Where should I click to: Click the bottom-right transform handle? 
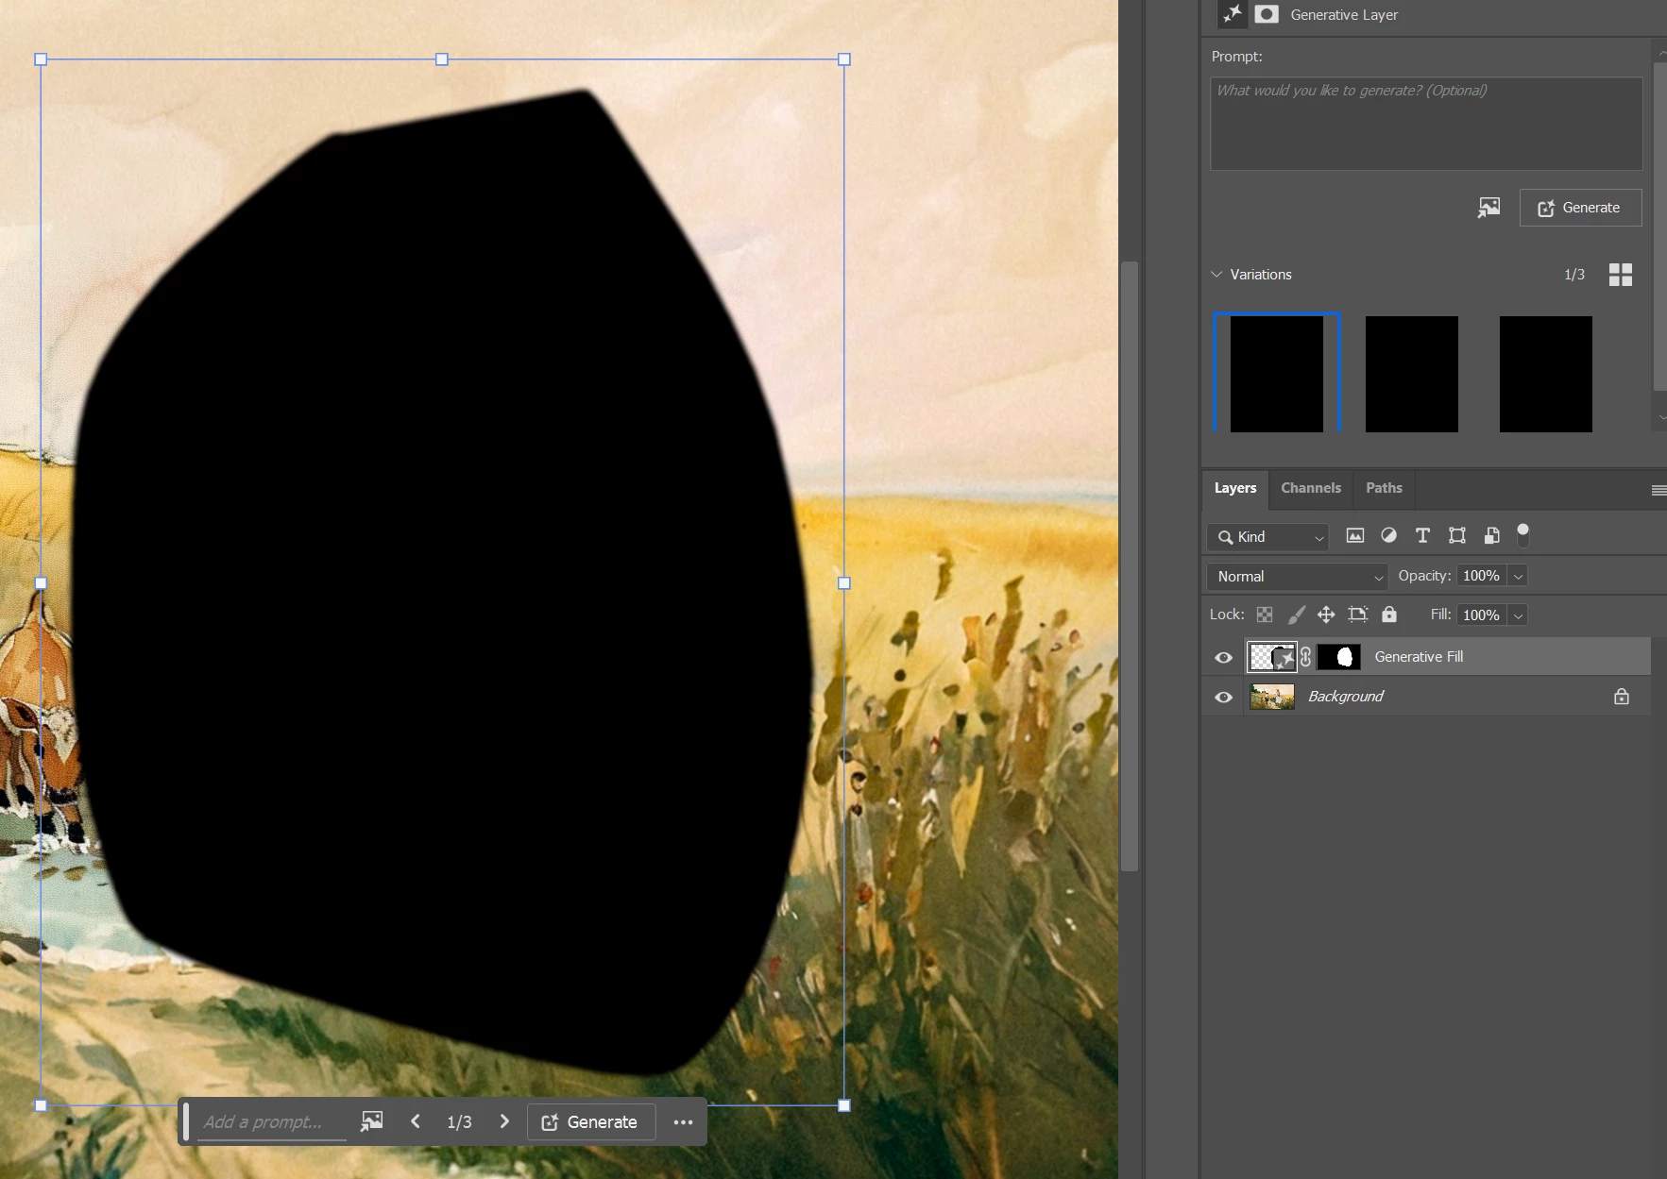tap(844, 1105)
